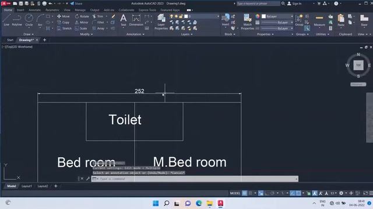
Task: Select the Line drawing tool
Action: [6, 20]
